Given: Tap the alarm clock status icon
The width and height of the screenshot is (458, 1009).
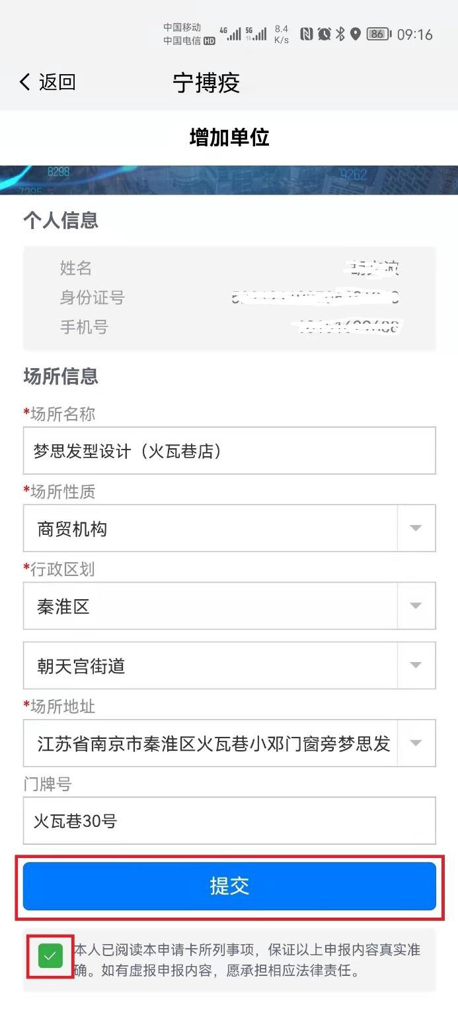Looking at the screenshot, I should point(324,34).
